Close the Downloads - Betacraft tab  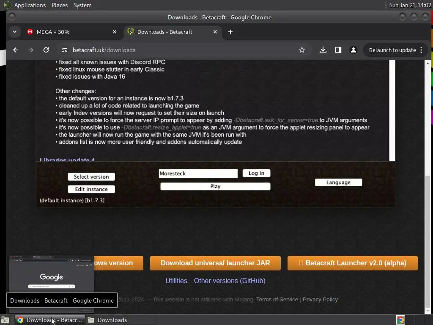(x=215, y=32)
